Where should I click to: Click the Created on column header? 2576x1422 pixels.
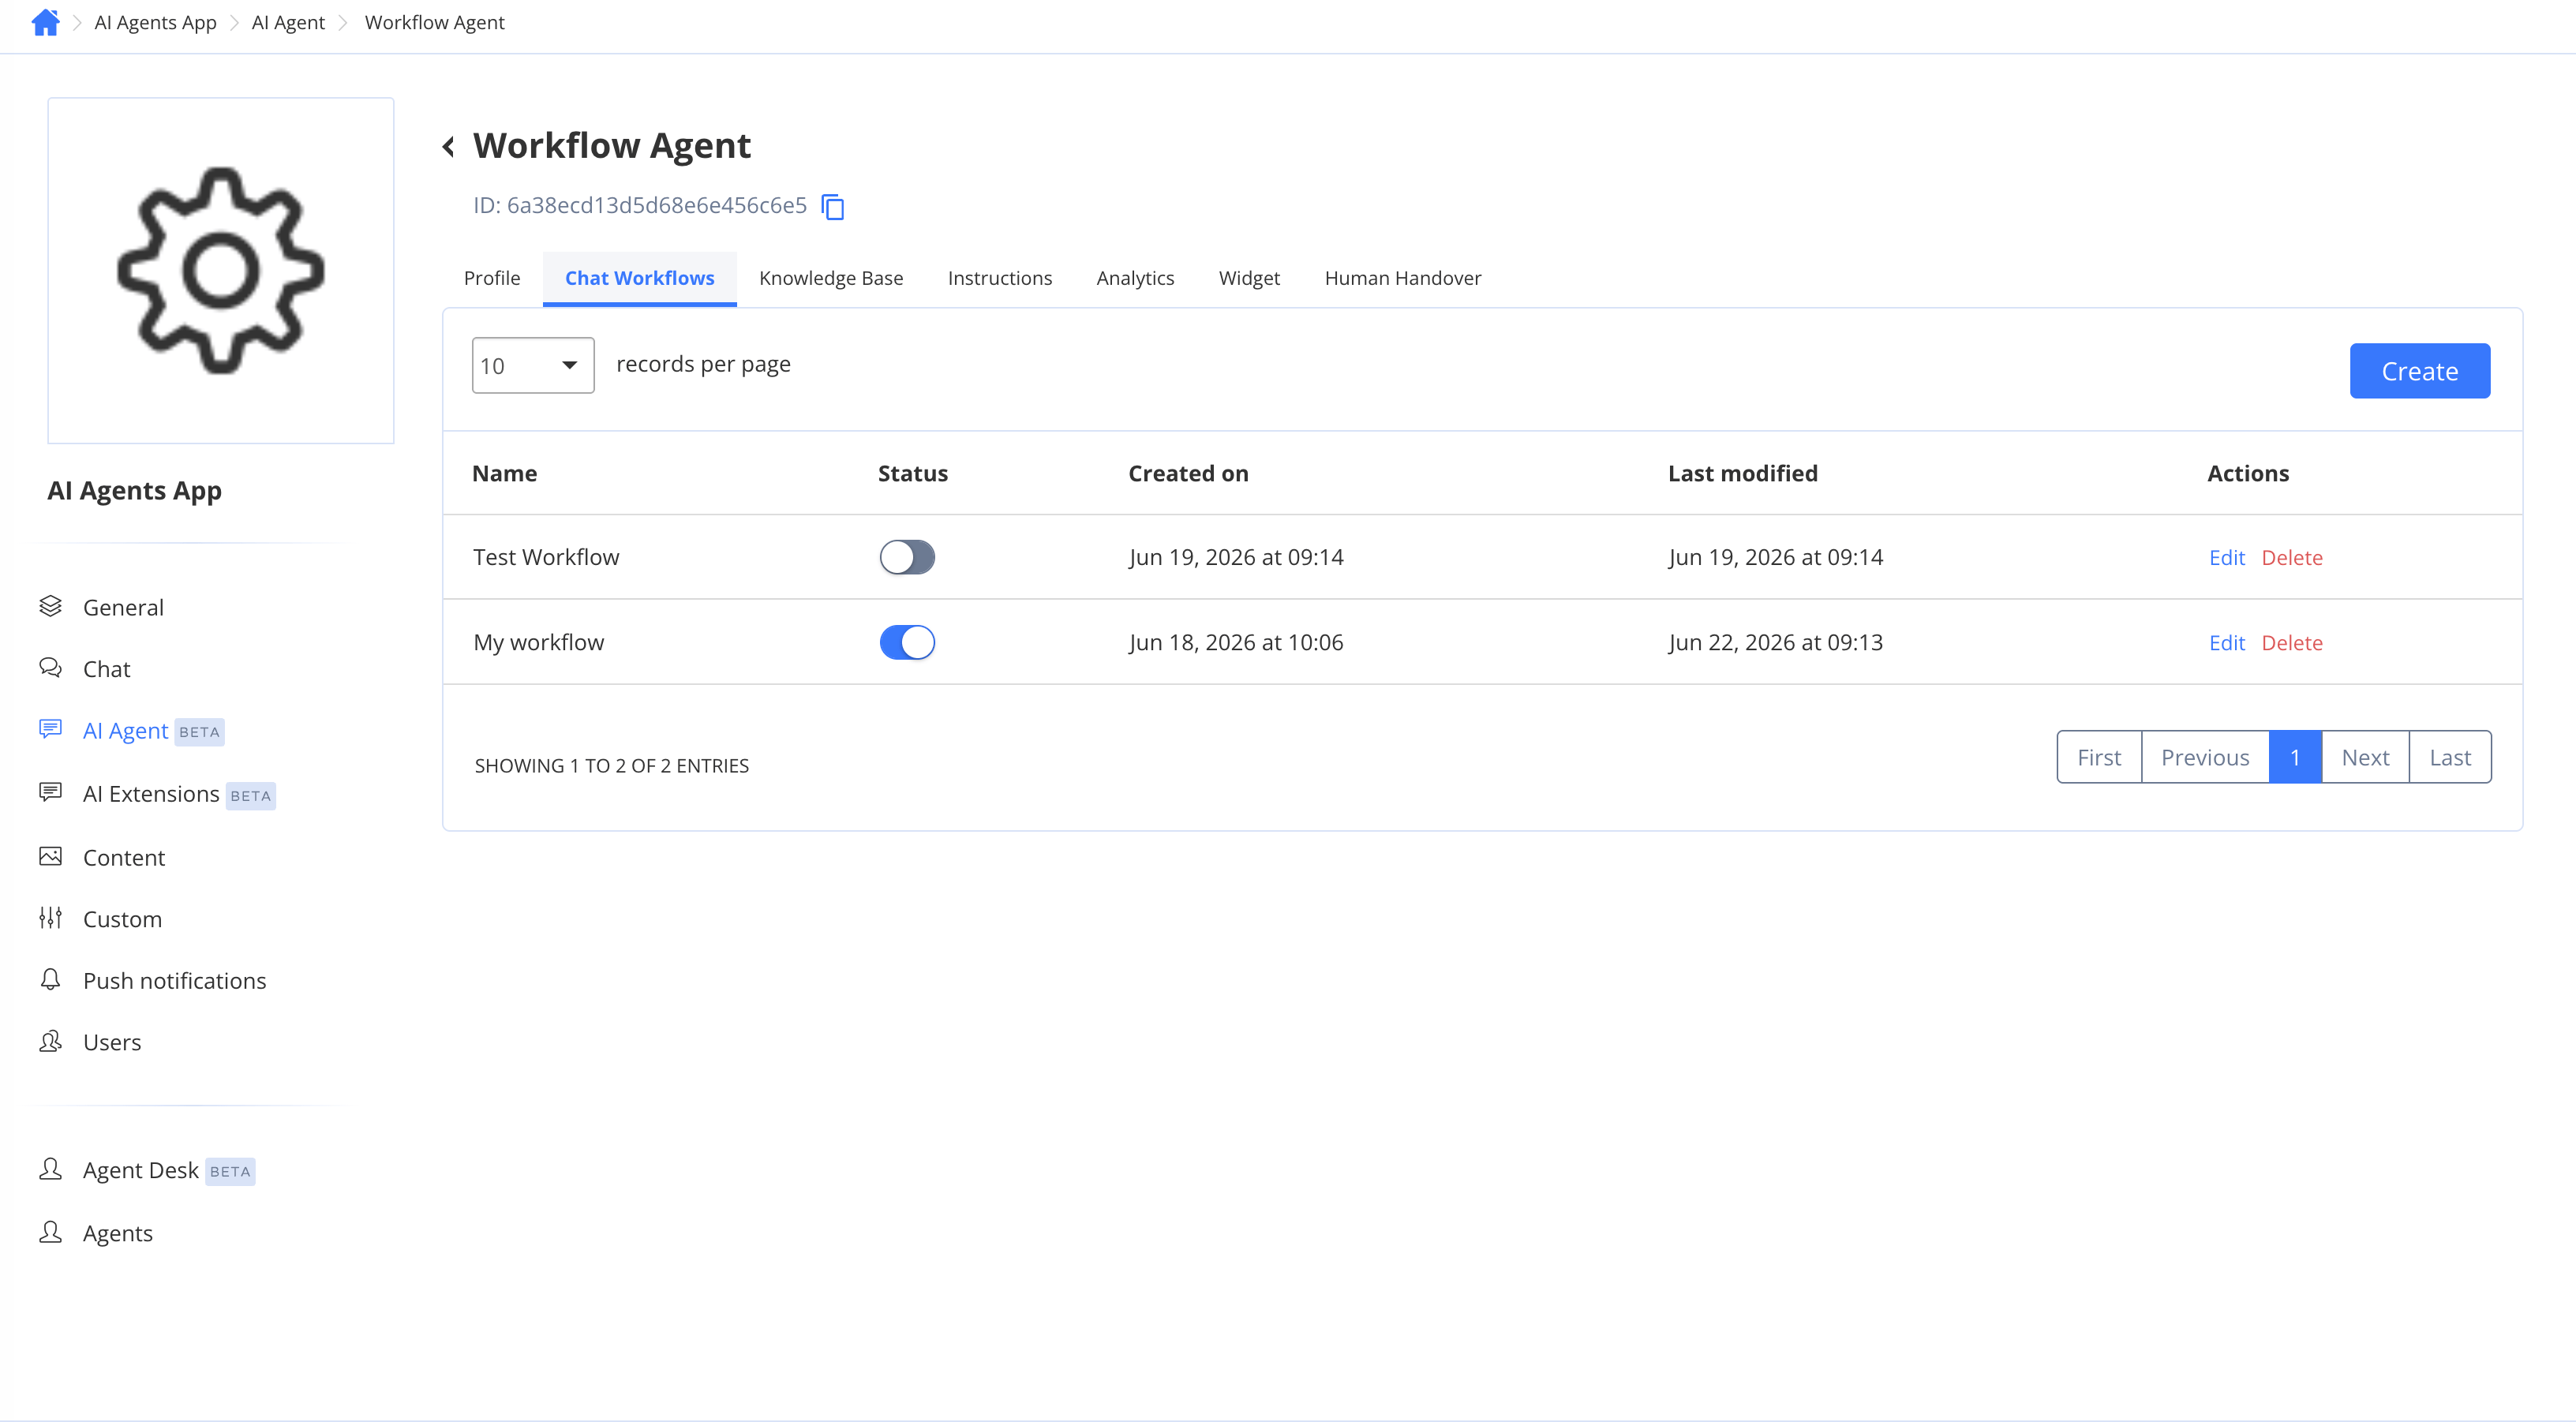(1188, 473)
